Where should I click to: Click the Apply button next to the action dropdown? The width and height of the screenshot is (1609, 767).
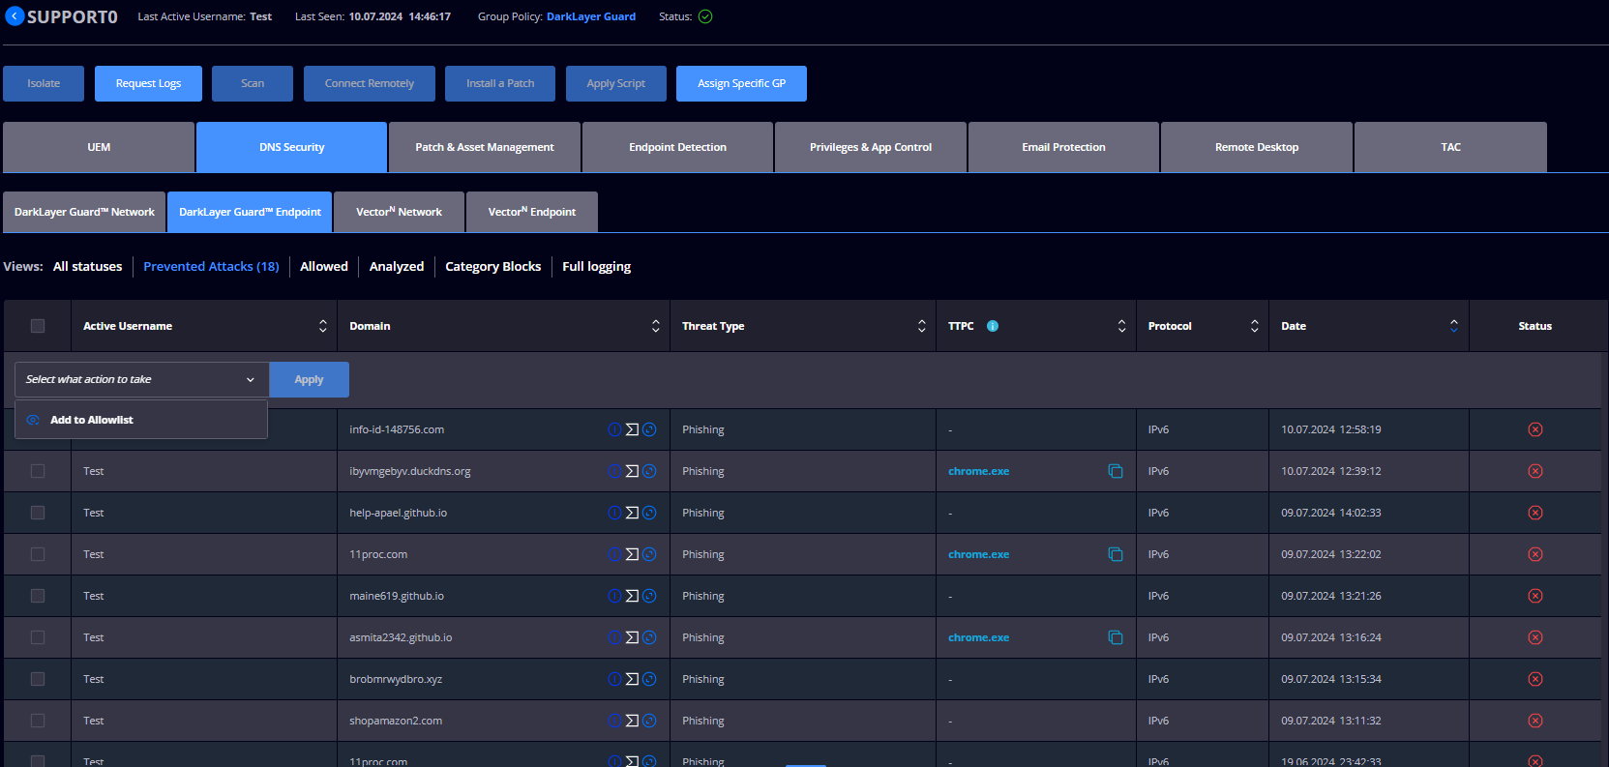[309, 379]
